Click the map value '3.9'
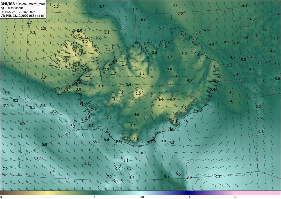This screenshot has width=281, height=199. click(x=128, y=85)
